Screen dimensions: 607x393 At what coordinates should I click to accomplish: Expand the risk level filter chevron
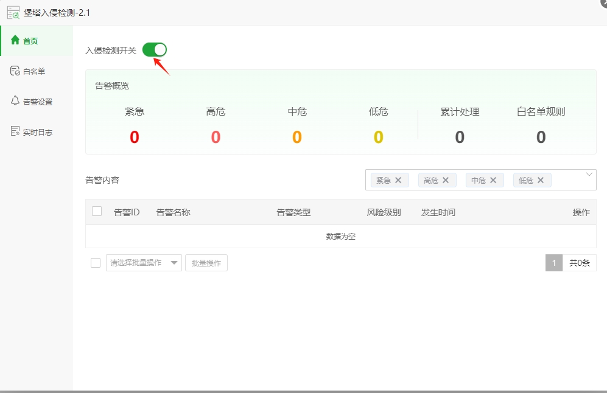coord(589,175)
